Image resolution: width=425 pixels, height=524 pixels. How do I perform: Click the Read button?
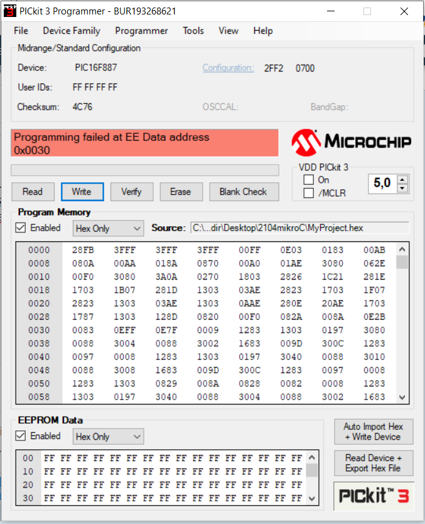pos(33,192)
